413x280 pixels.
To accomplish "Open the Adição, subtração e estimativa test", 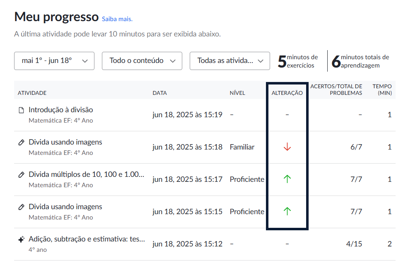I will point(87,239).
